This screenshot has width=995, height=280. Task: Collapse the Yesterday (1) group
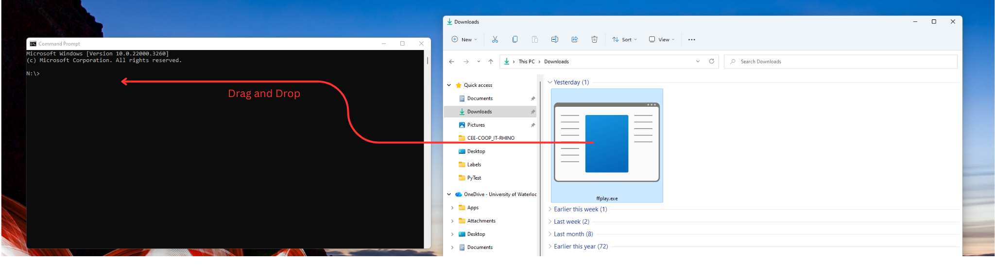[x=550, y=82]
